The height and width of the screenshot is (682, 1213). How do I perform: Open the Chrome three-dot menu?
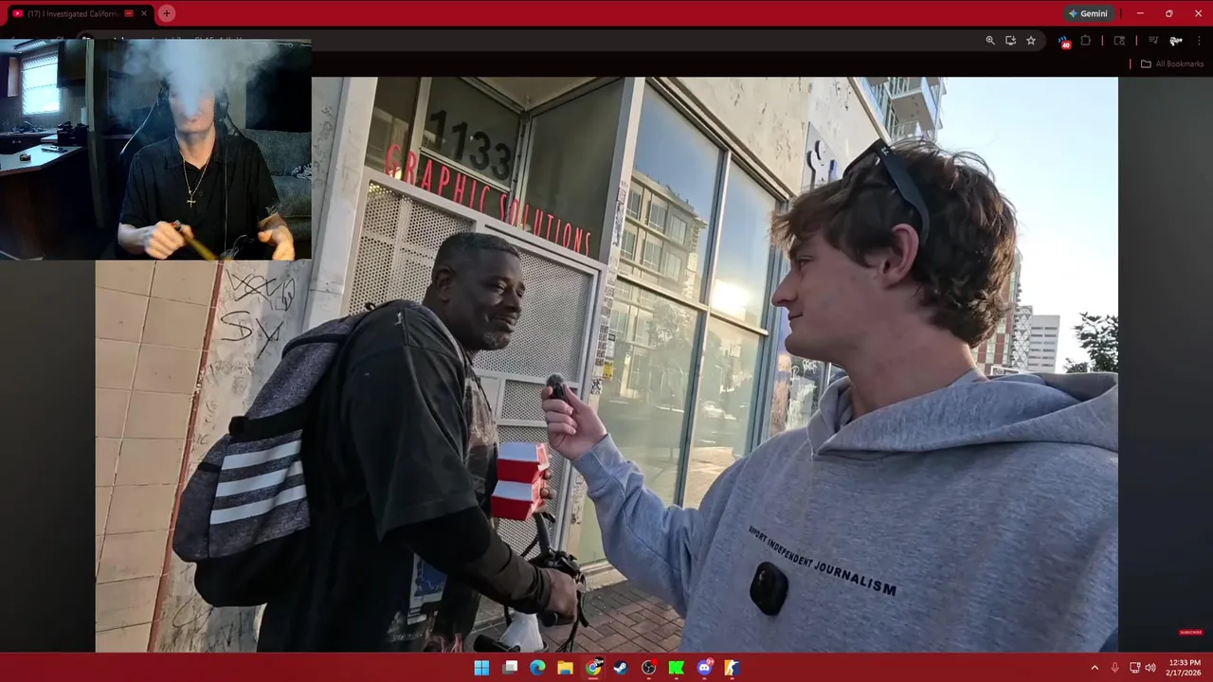click(1199, 41)
